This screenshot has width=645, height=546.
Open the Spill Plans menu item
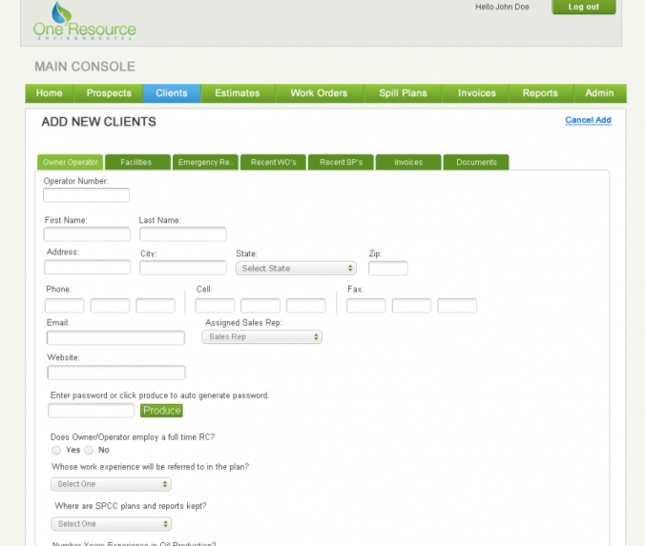coord(403,93)
